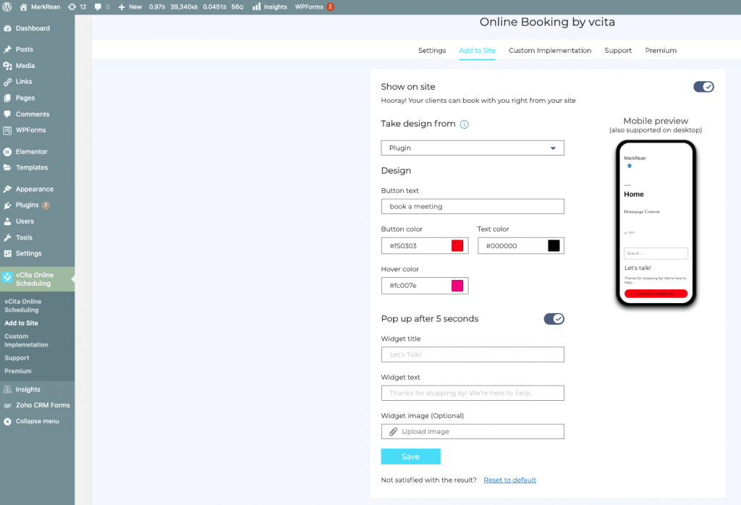Viewport: 741px width, 505px height.
Task: Click the WordPress logo icon
Action: [x=7, y=7]
